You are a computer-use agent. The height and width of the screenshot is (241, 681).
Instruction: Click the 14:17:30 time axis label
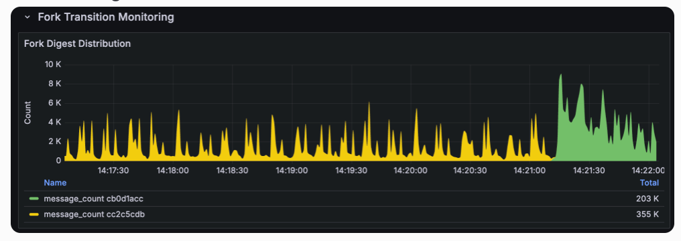pos(113,170)
